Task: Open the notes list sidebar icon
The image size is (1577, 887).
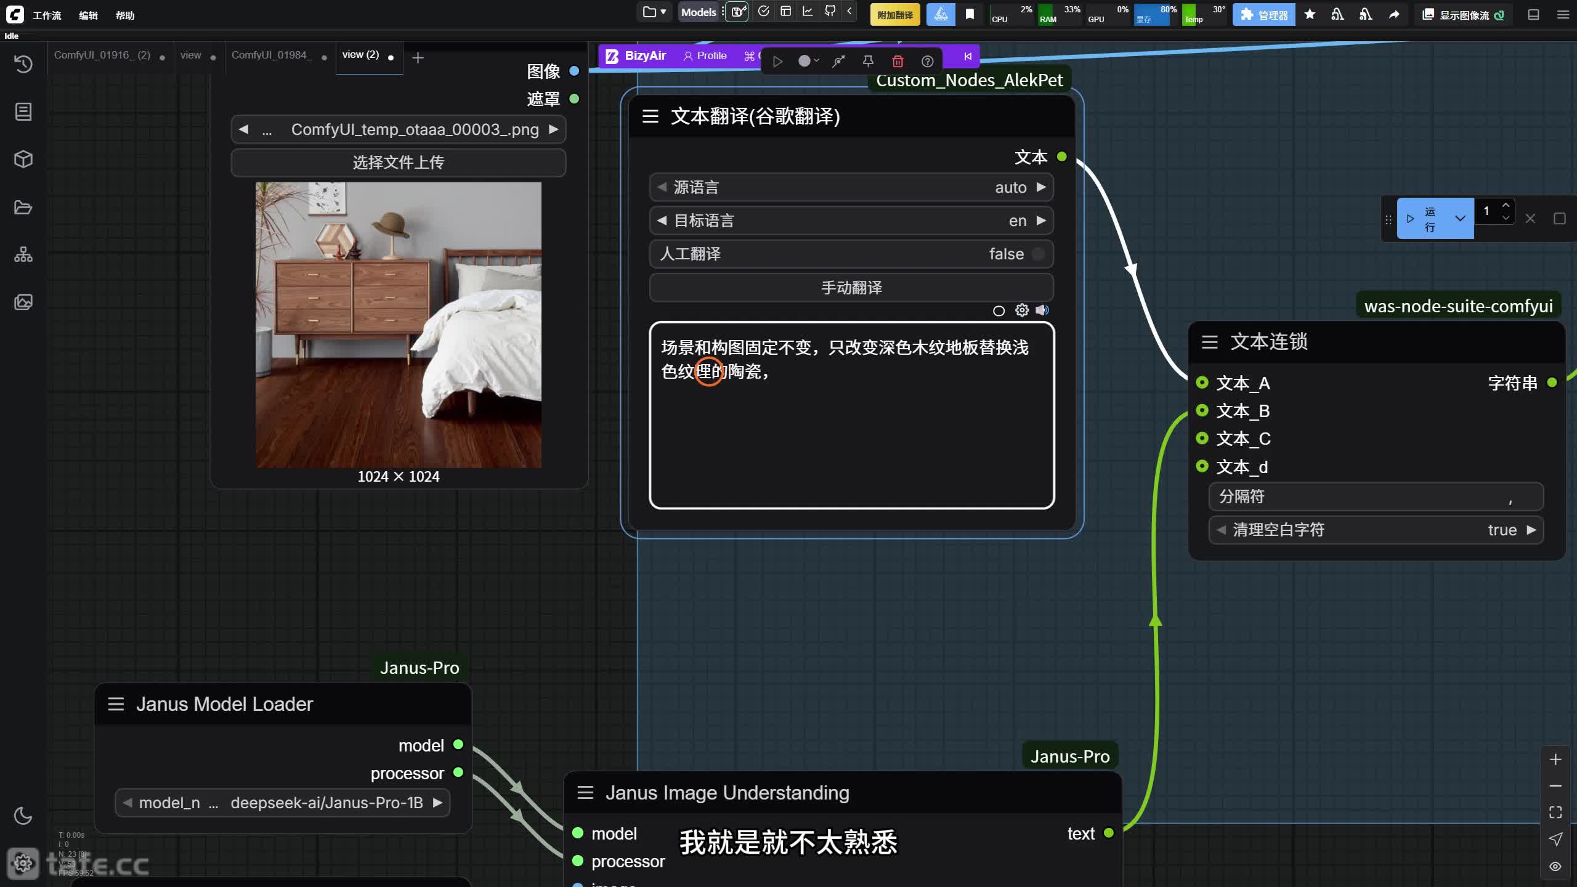Action: [x=23, y=111]
